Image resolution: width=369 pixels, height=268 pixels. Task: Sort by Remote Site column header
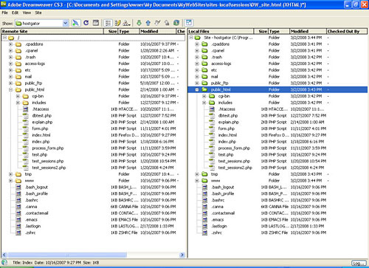coord(52,31)
